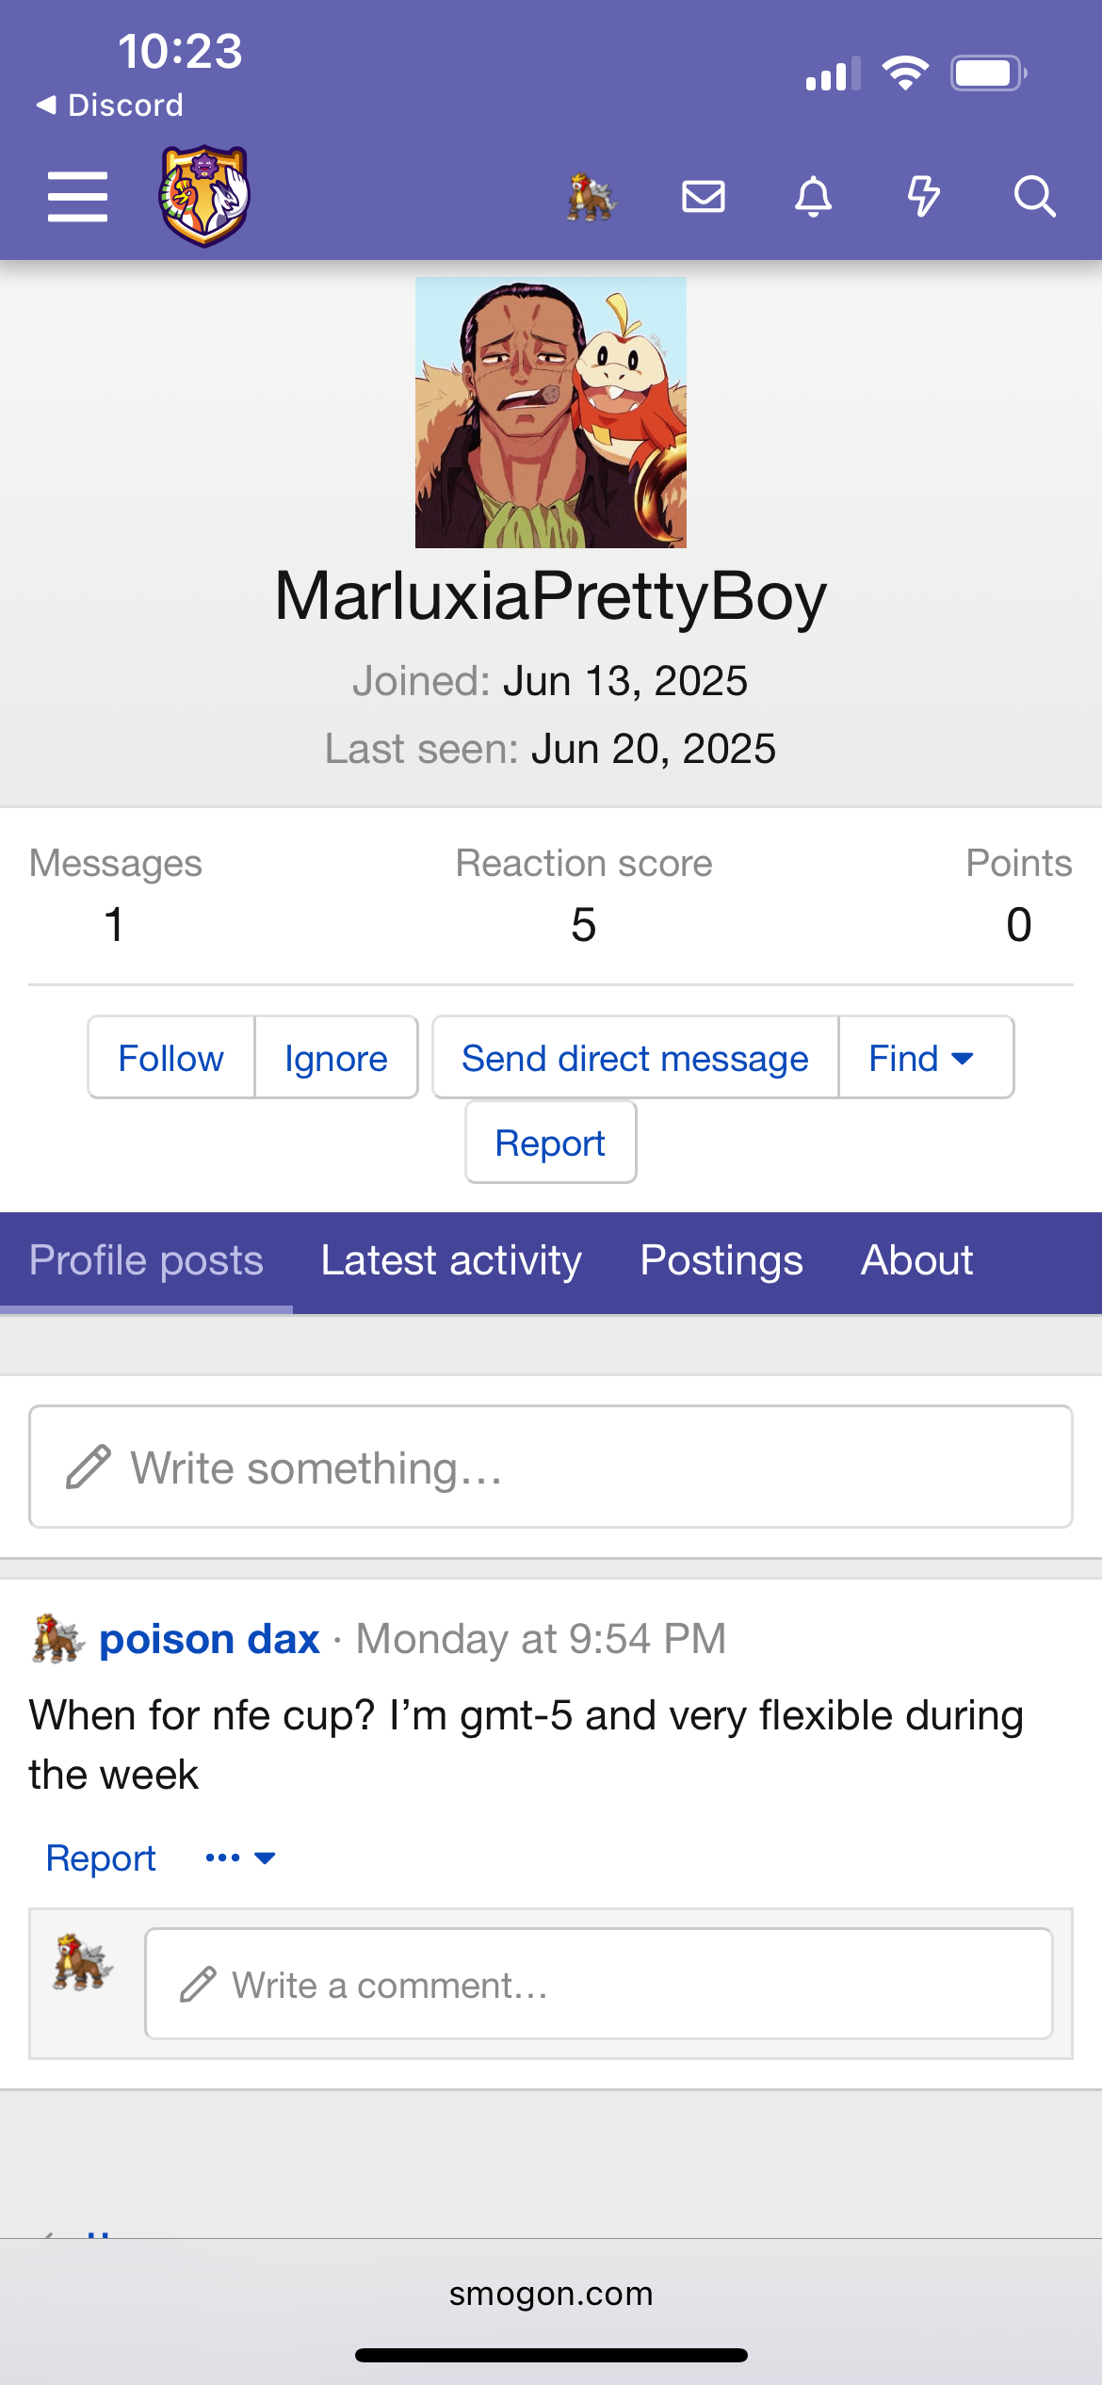
Task: Tap the Smogon shield logo
Action: click(204, 196)
